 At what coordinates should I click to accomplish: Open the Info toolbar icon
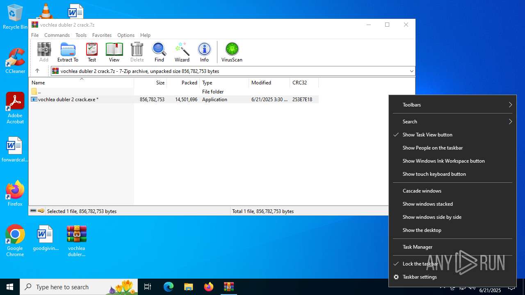(204, 52)
